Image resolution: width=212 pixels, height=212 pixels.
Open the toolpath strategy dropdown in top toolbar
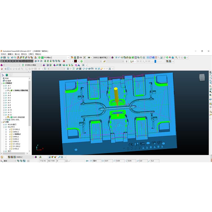tap(68, 57)
